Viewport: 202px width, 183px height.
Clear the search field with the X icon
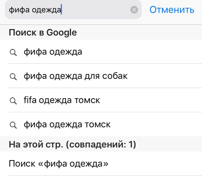(134, 10)
